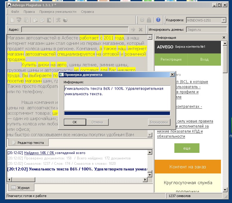Open the Найдено 14% / 0% log link
Screen dimensions: 232x203
pos(39,153)
